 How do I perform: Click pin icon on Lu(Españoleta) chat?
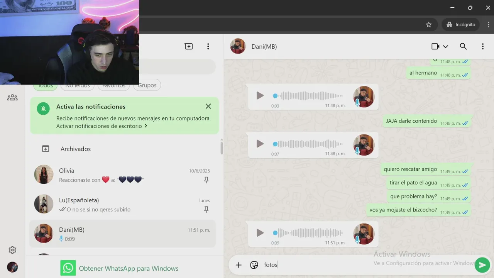click(206, 209)
